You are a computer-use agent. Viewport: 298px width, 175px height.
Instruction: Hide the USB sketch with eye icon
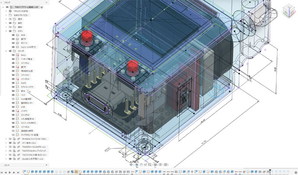13,107
